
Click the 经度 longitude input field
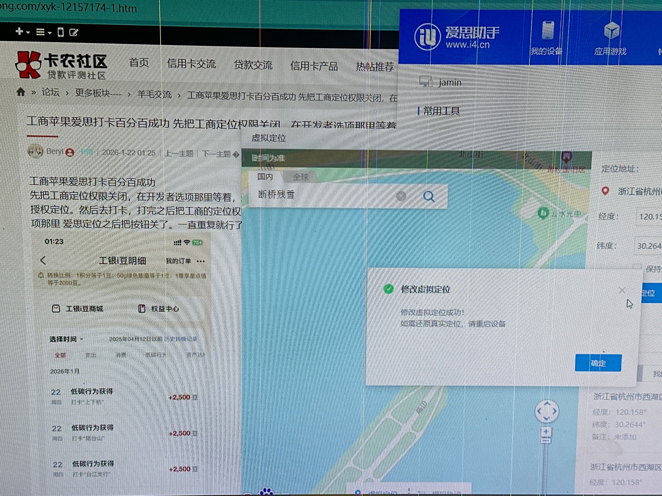pyautogui.click(x=649, y=217)
